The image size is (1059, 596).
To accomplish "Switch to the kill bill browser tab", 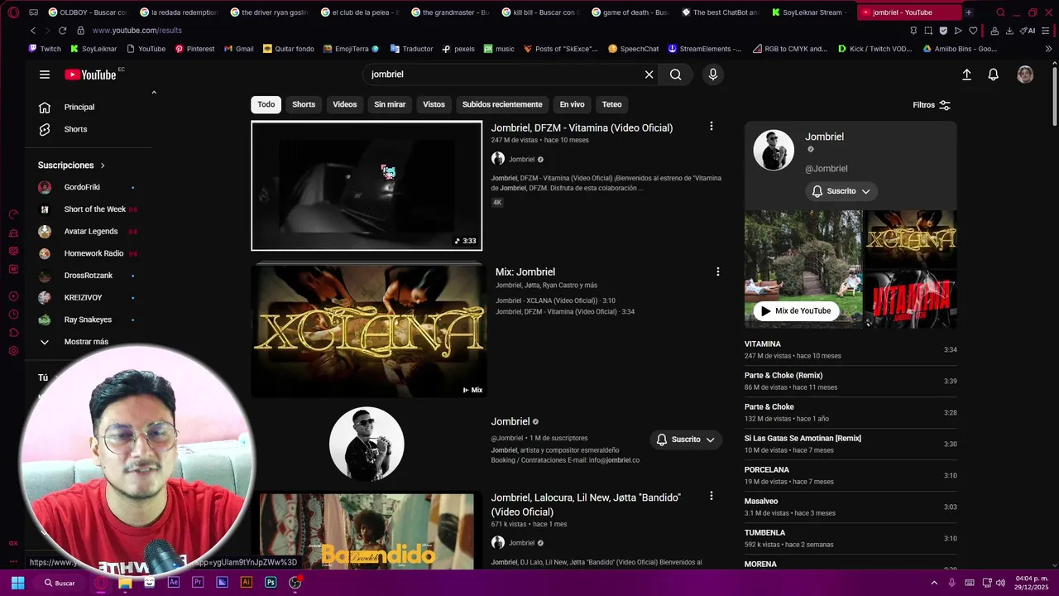I will [x=542, y=12].
